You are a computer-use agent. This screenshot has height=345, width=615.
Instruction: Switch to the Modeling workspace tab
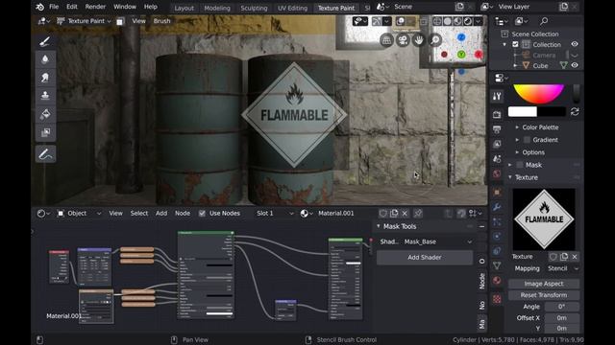click(217, 8)
